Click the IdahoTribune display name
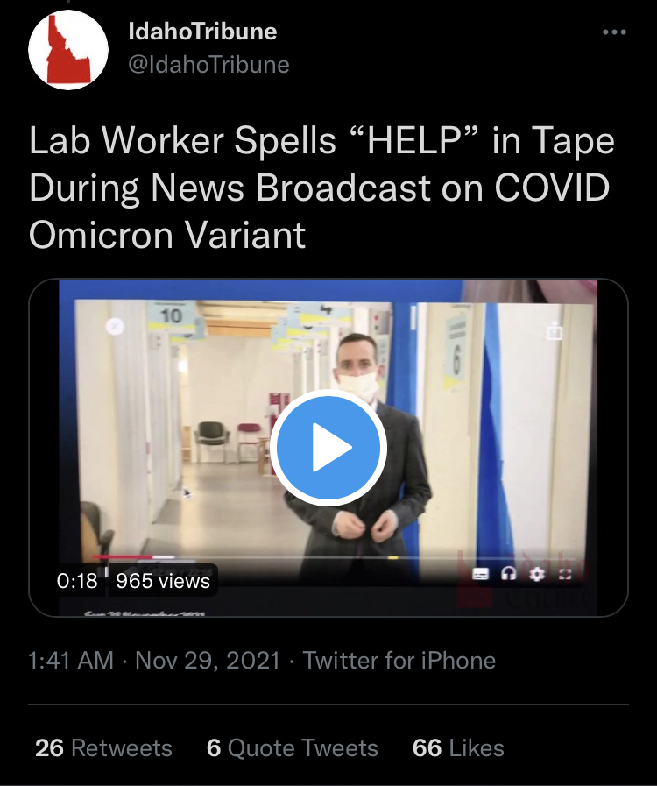Screen dimensions: 657x786 point(202,32)
